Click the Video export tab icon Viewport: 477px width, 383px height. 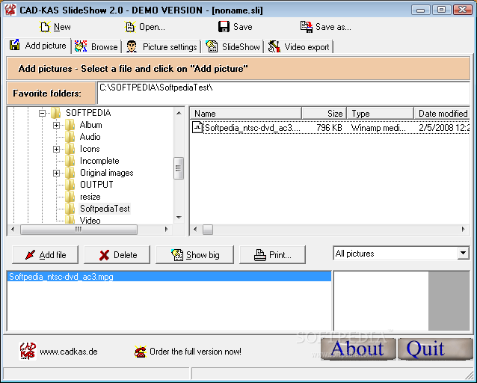[274, 46]
